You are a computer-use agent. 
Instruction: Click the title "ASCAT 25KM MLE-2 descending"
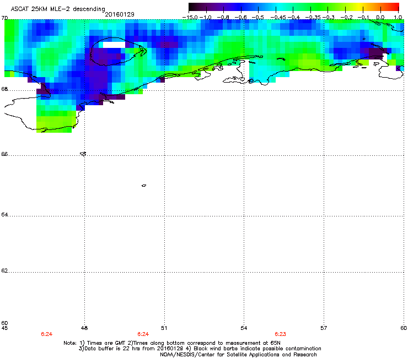(x=58, y=9)
